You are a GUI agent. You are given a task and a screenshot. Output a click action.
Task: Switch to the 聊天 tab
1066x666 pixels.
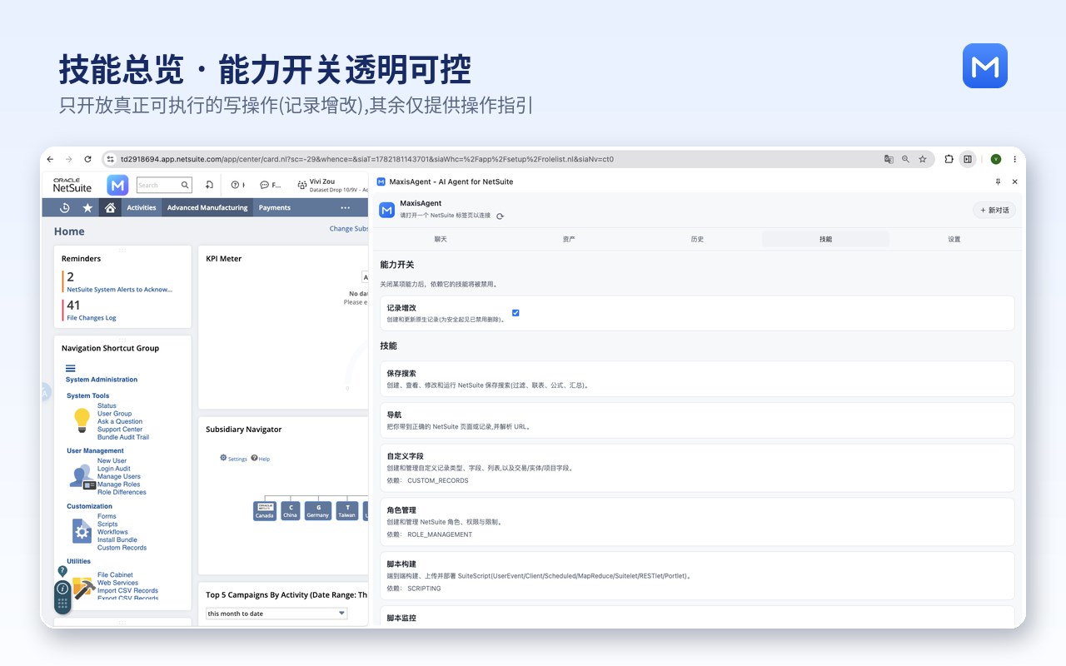(441, 239)
